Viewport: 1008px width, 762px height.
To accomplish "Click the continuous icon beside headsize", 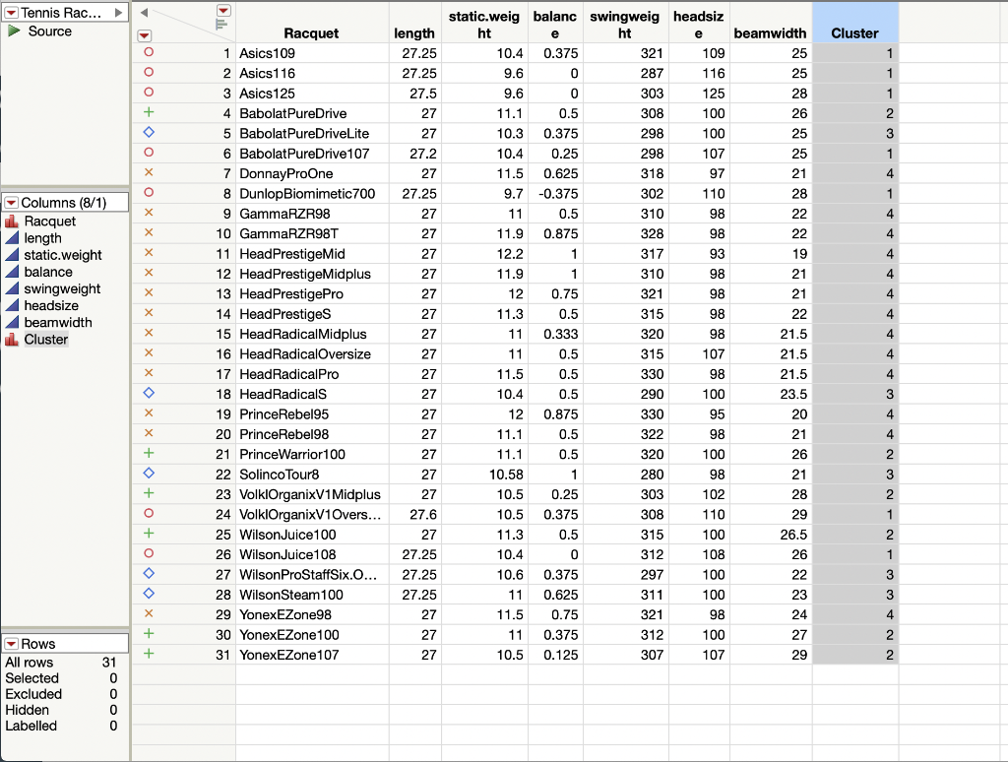I will coord(12,305).
